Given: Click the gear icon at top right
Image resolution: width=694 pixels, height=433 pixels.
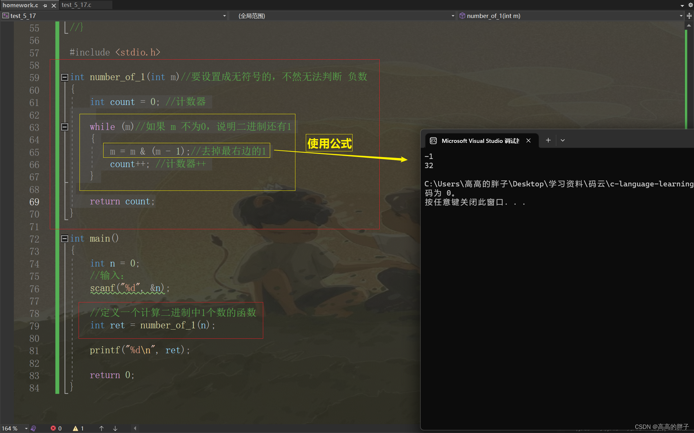Looking at the screenshot, I should point(690,5).
